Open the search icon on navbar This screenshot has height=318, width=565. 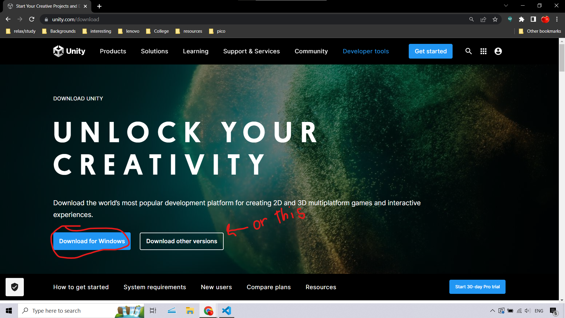pos(468,51)
